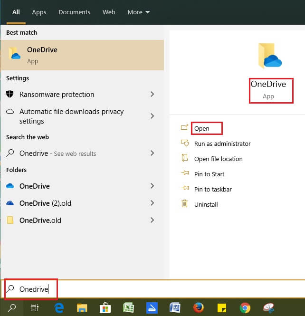Choose Open file location
Image resolution: width=305 pixels, height=316 pixels.
click(219, 159)
